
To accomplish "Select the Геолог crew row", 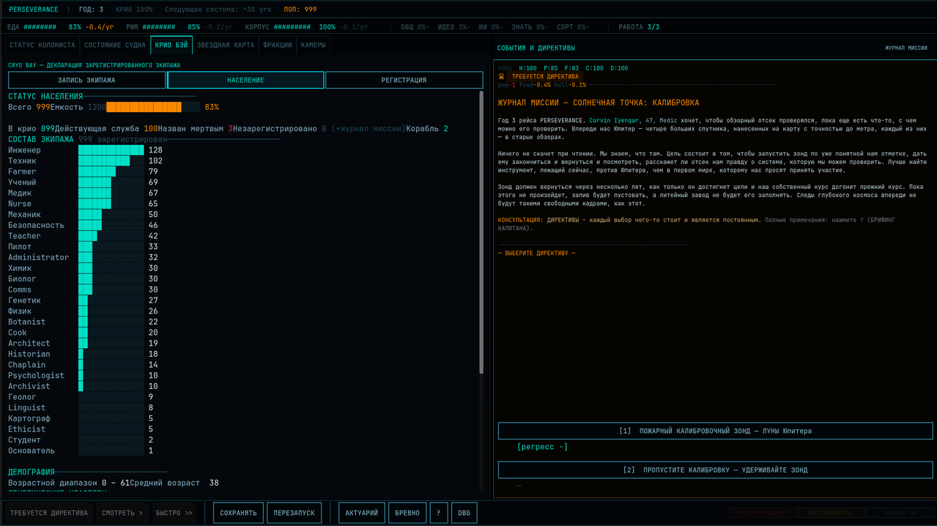I will pyautogui.click(x=85, y=397).
